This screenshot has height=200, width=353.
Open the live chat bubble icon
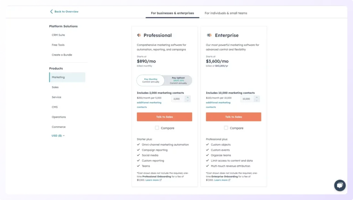(340, 186)
